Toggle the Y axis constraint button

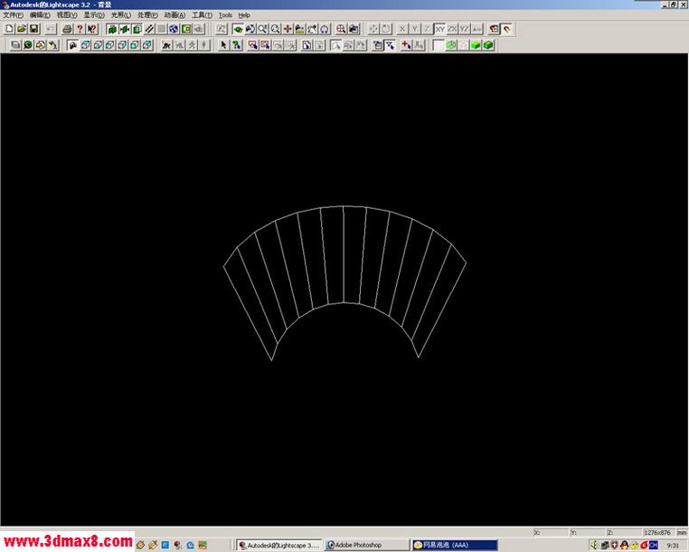[x=414, y=29]
